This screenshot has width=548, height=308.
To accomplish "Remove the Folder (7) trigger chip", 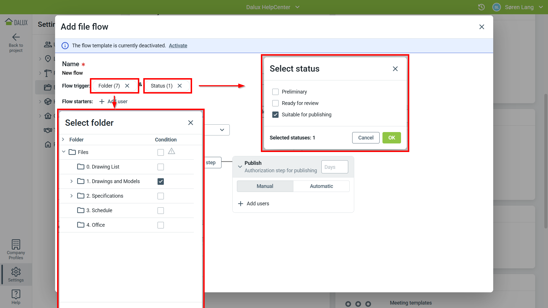I will pyautogui.click(x=127, y=86).
